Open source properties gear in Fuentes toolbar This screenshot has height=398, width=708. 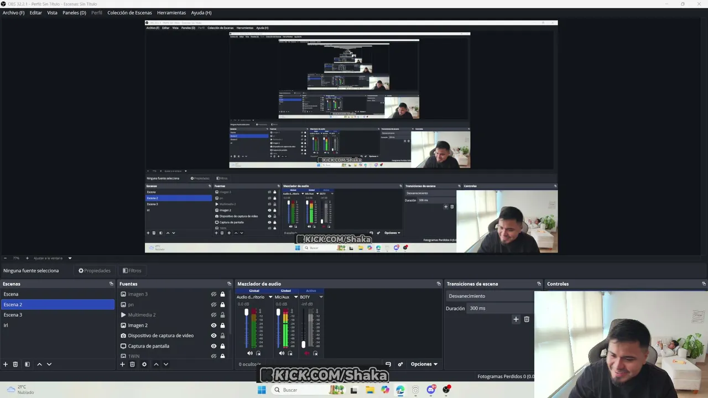144,364
